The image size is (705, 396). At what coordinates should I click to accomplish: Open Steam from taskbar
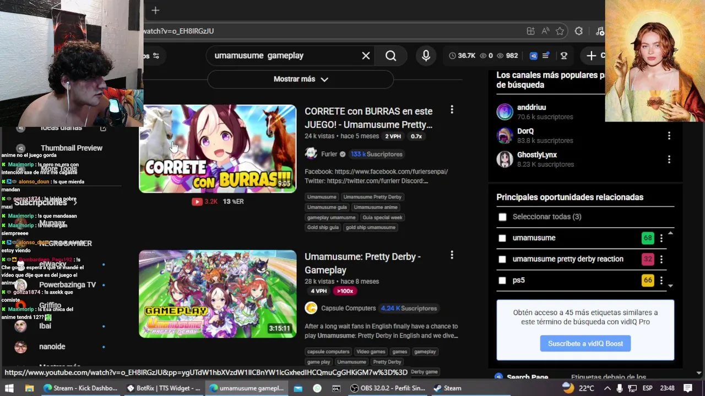pyautogui.click(x=447, y=388)
